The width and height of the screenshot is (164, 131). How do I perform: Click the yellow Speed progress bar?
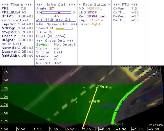64,29
